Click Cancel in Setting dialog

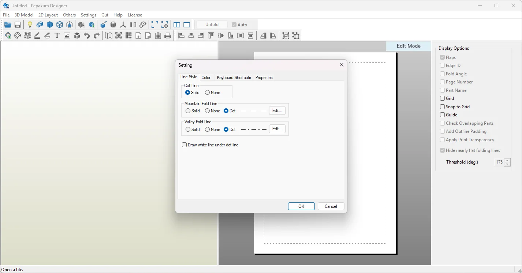(331, 206)
